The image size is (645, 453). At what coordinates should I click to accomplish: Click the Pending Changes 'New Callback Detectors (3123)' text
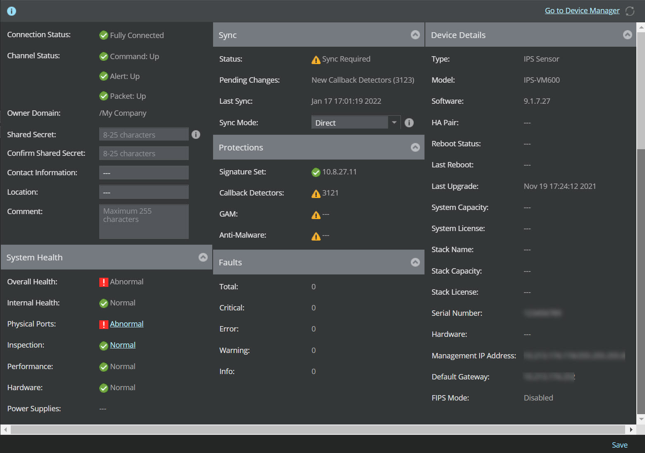(363, 80)
